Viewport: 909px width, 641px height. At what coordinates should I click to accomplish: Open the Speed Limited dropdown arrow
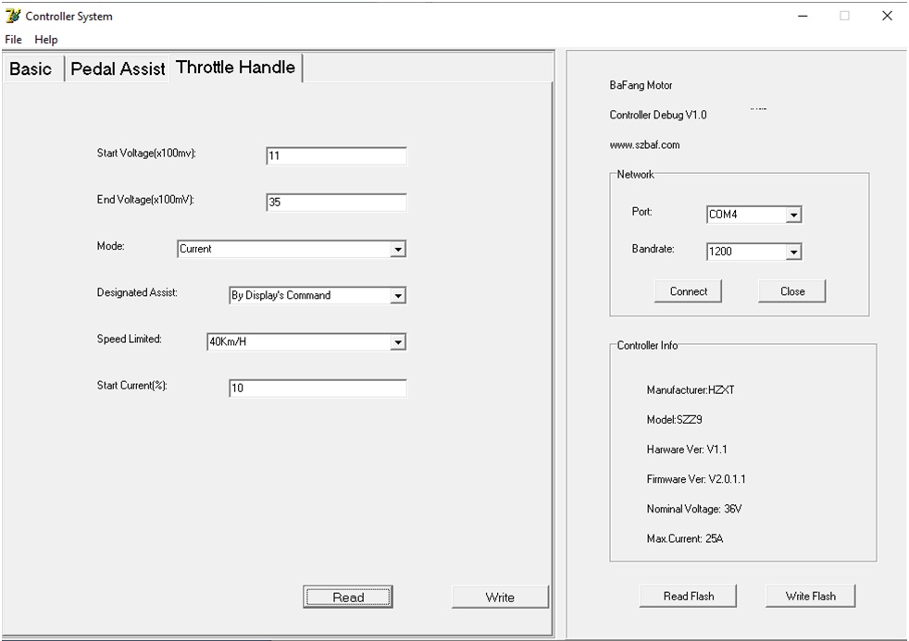point(398,341)
